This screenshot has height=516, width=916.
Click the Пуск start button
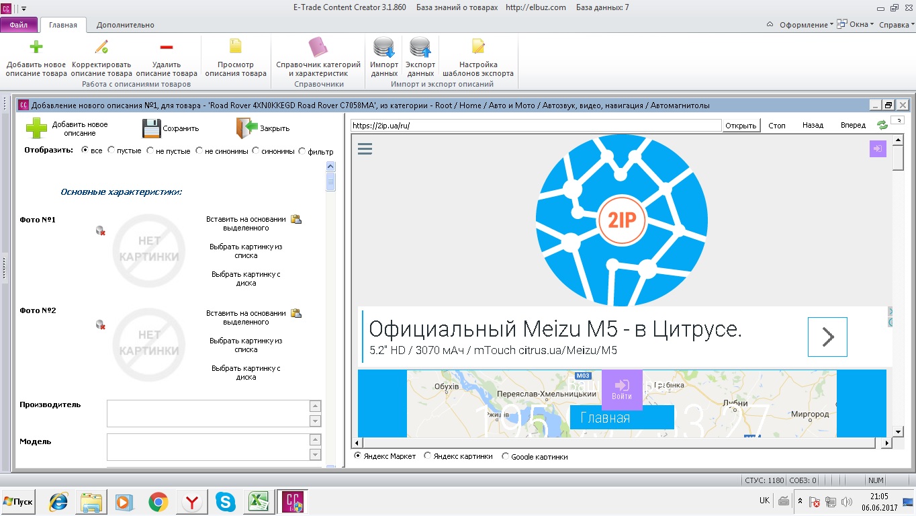point(18,502)
